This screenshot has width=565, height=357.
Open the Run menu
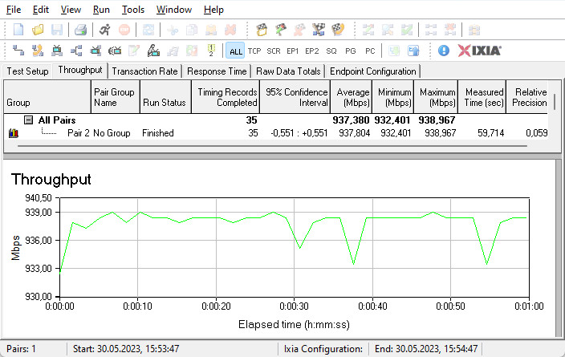point(101,10)
